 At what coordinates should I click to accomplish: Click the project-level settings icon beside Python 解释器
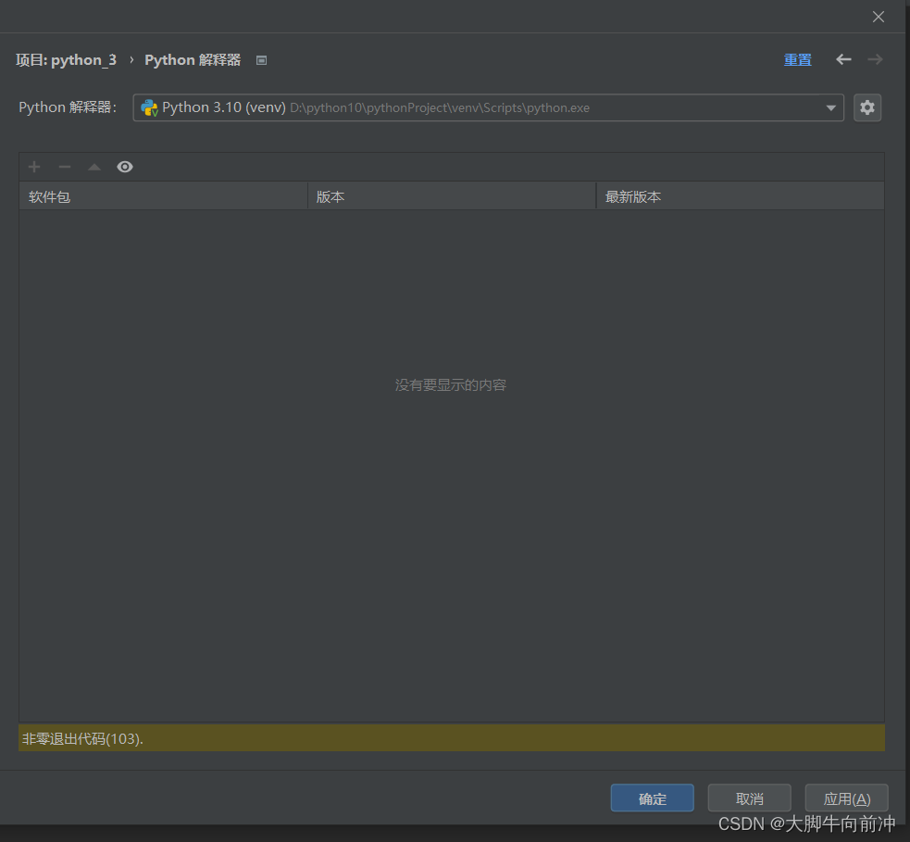coord(262,60)
